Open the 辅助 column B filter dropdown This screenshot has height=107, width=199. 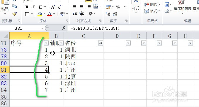[61, 43]
